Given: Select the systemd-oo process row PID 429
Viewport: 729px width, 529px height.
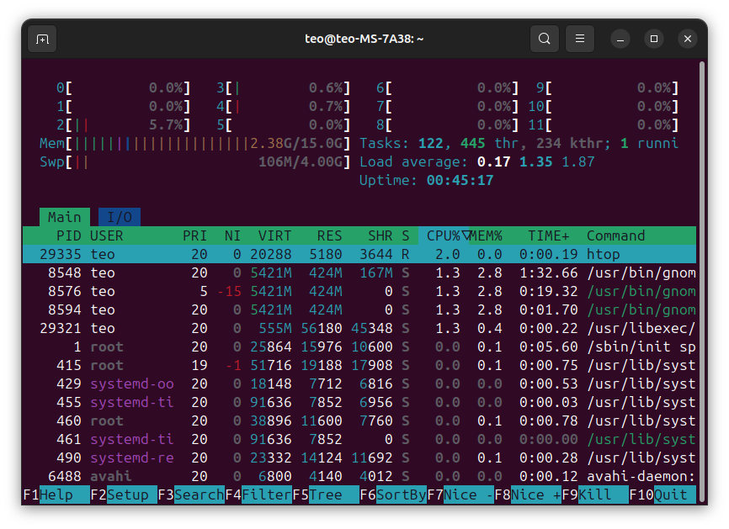Looking at the screenshot, I should click(359, 384).
